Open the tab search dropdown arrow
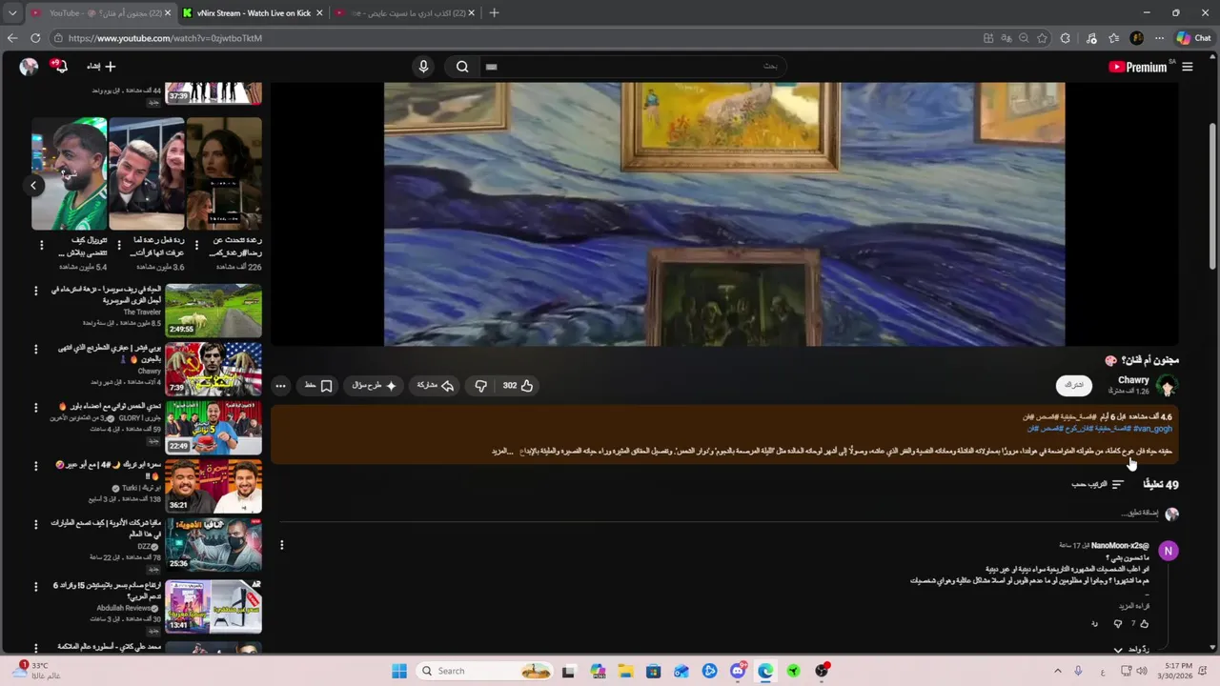Viewport: 1220px width, 686px height. [x=12, y=13]
